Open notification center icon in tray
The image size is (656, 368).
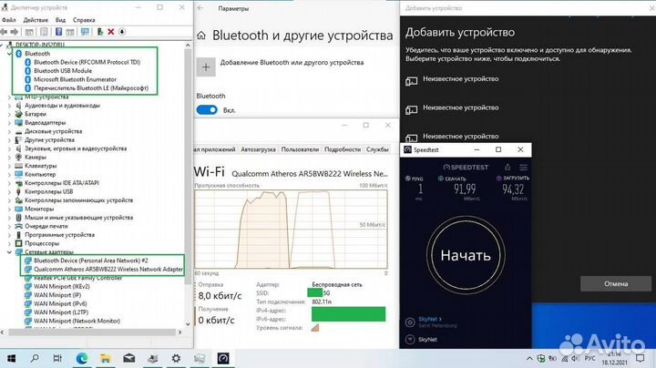(x=641, y=358)
